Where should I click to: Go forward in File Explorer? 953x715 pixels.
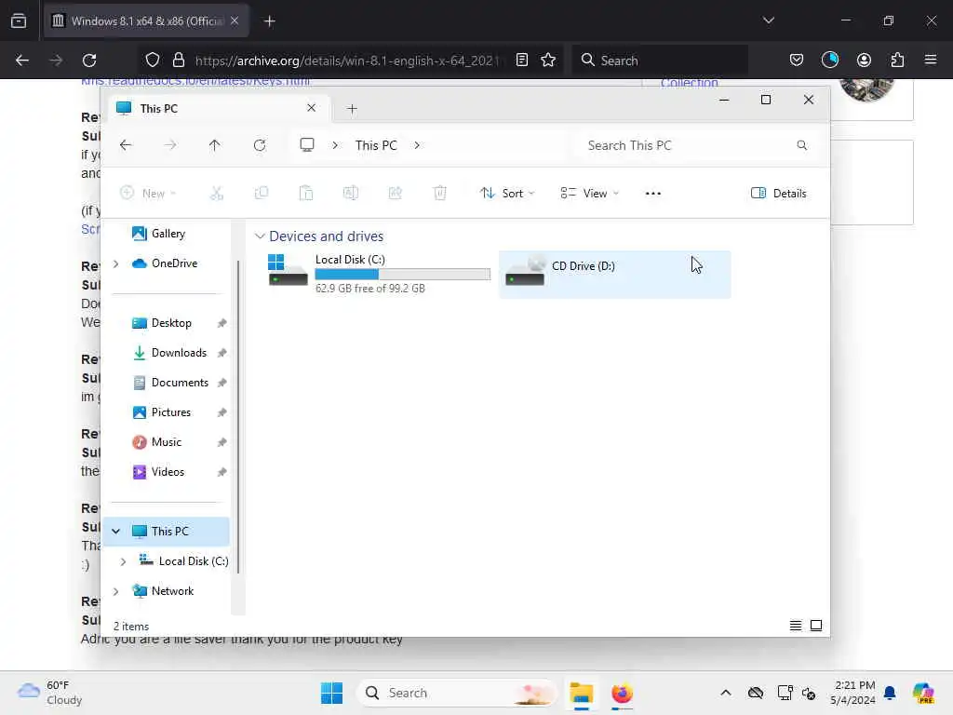coord(170,145)
